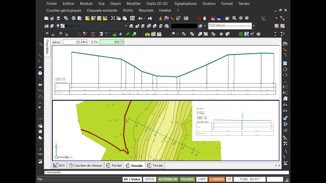Viewport: 326px width, 183px height.
Task: Select the ellipse tool in left toolbar
Action: click(x=40, y=85)
